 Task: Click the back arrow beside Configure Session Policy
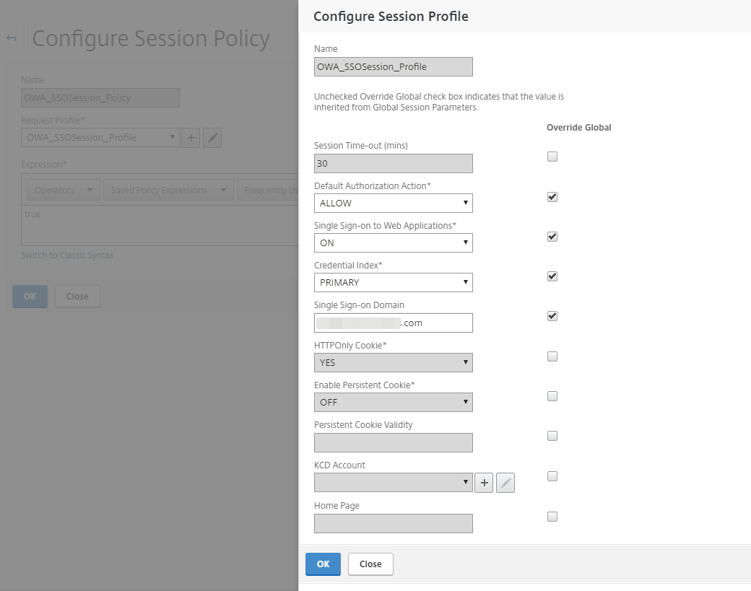[12, 38]
